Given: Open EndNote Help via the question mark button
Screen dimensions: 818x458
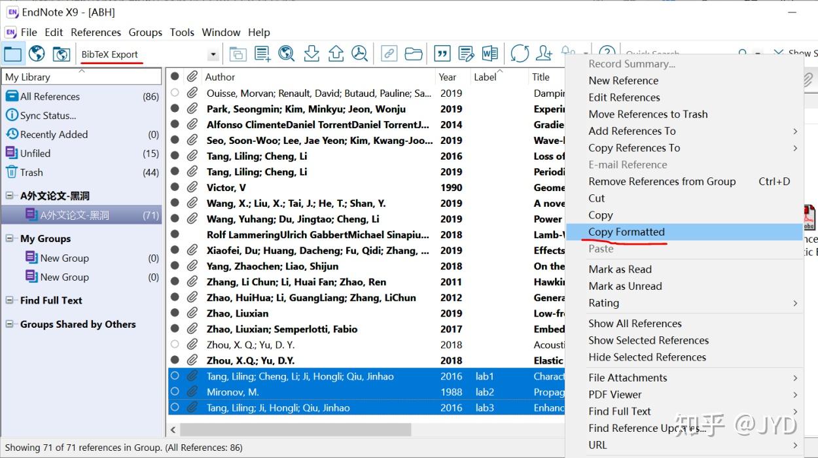Looking at the screenshot, I should pos(607,54).
